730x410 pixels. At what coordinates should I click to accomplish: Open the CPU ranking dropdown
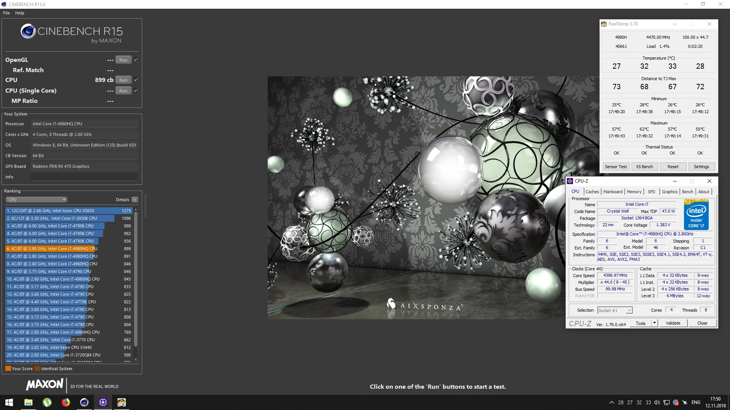click(36, 200)
